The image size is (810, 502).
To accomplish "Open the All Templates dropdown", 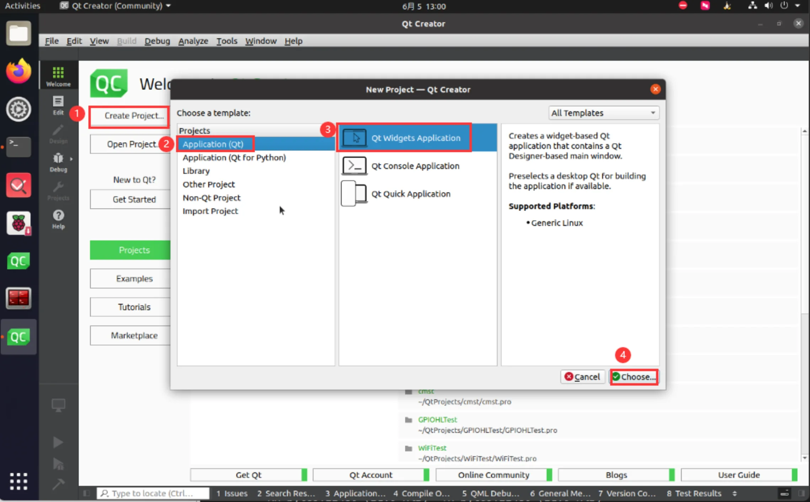I will click(x=603, y=113).
